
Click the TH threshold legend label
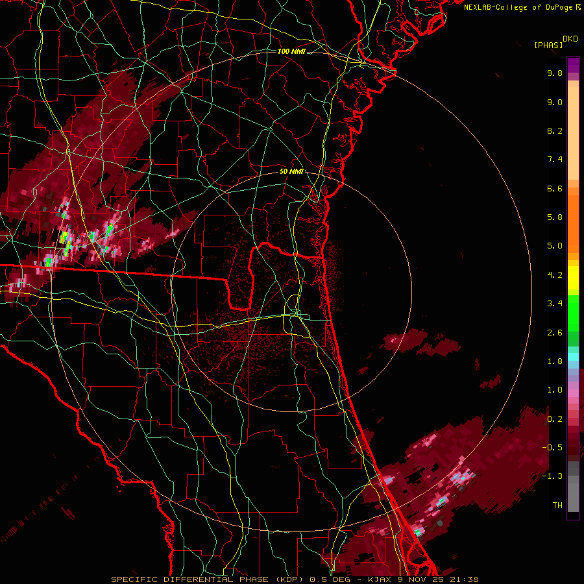[x=557, y=505]
